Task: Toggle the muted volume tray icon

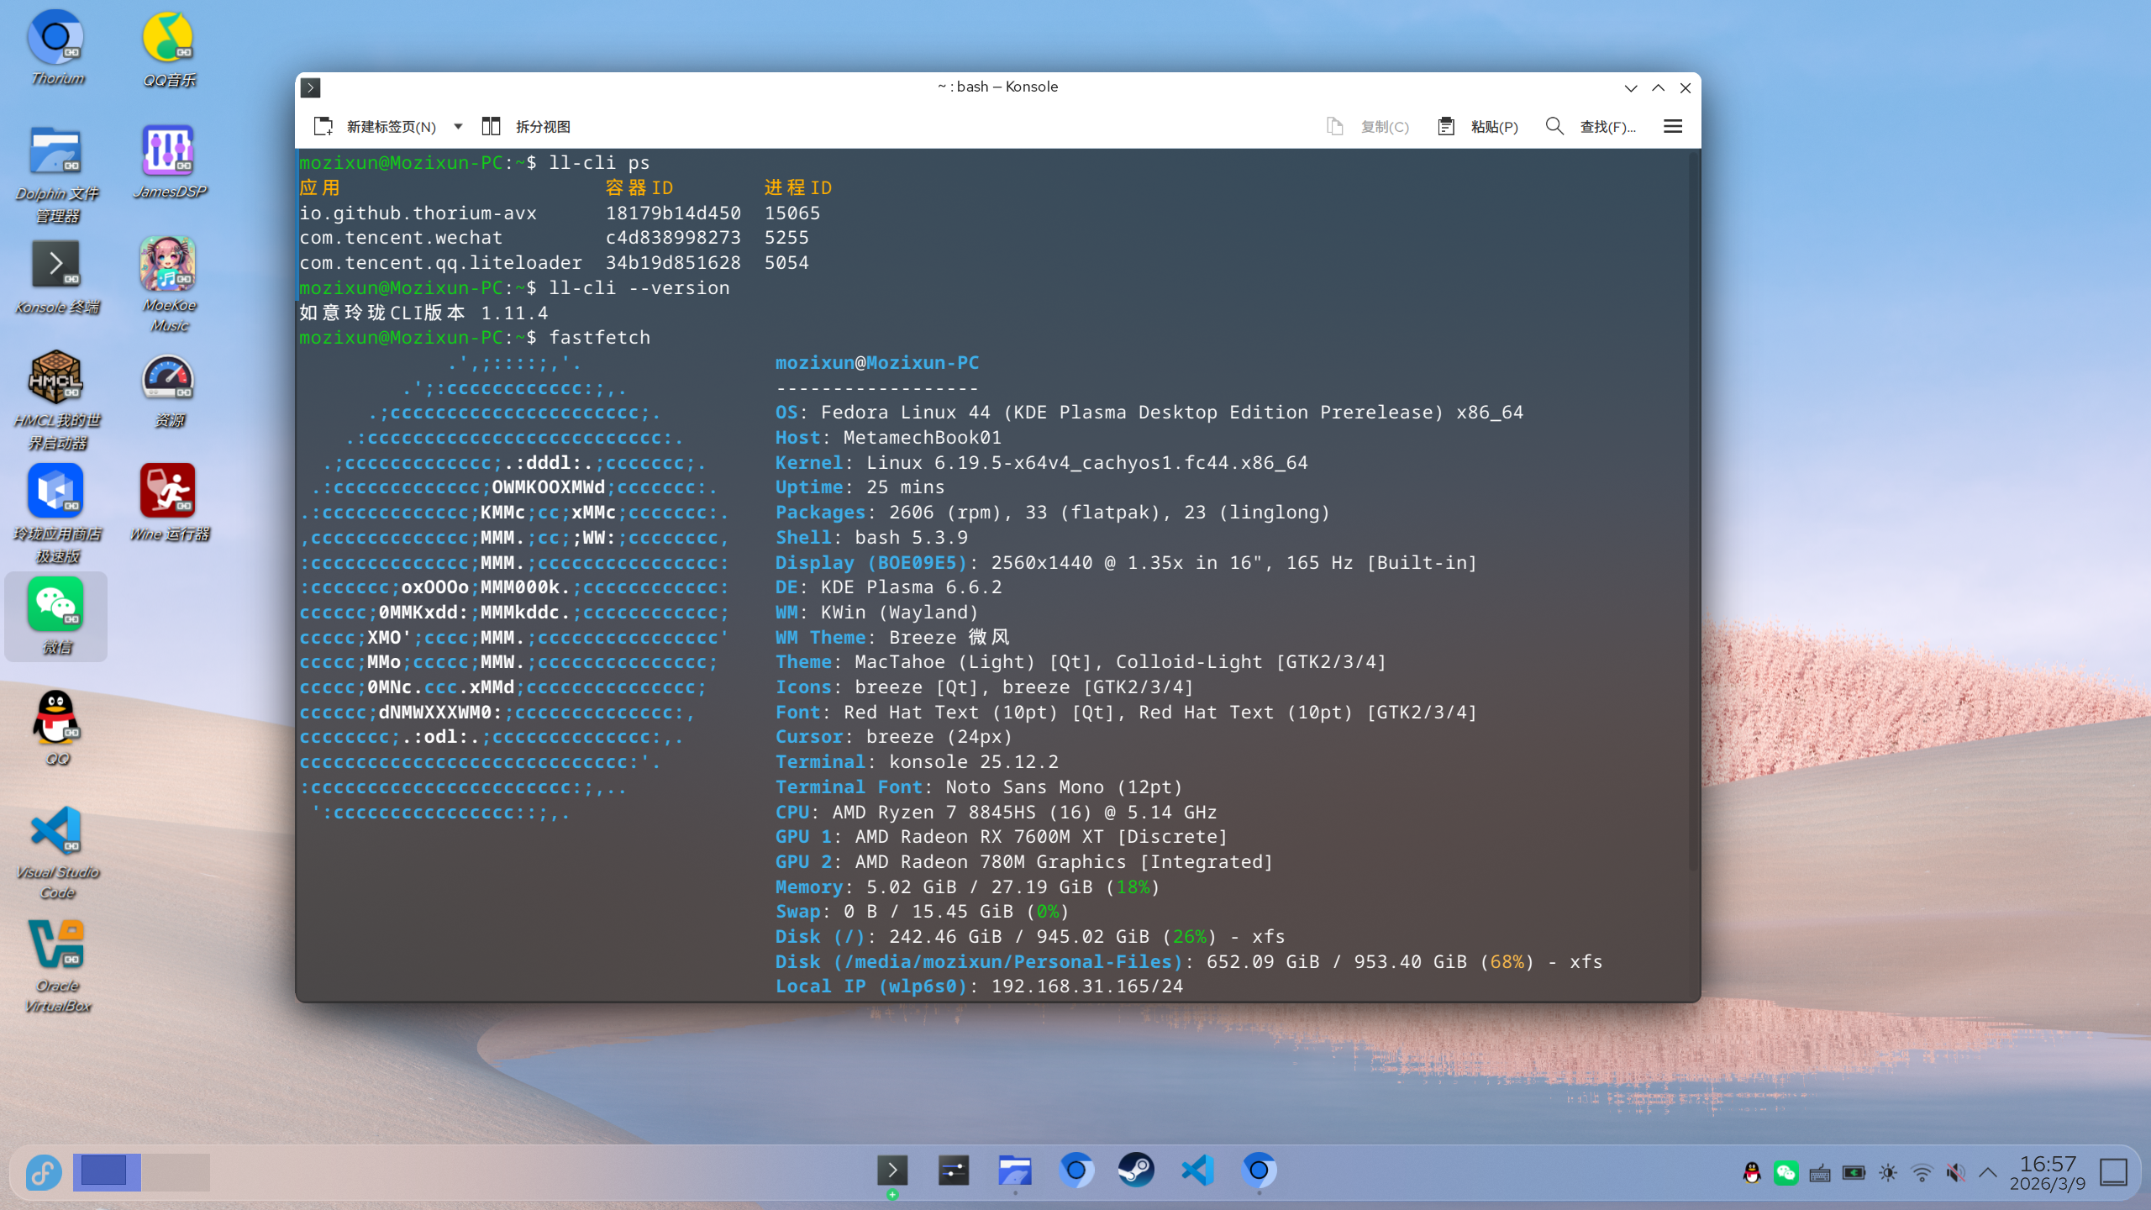Action: tap(1955, 1173)
